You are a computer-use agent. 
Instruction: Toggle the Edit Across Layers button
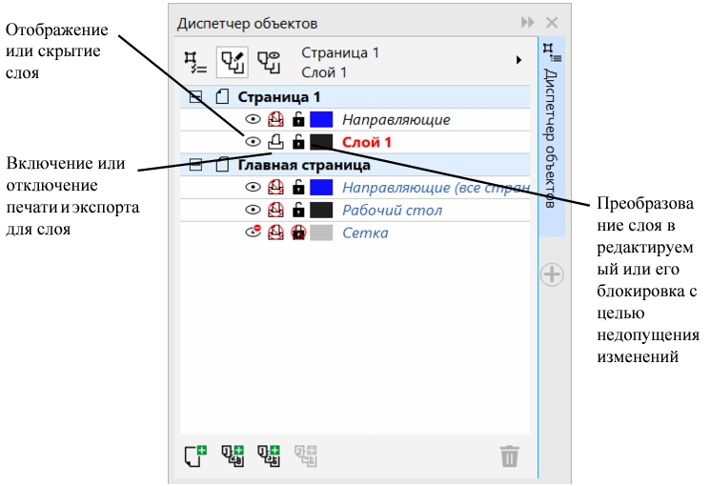tap(232, 62)
